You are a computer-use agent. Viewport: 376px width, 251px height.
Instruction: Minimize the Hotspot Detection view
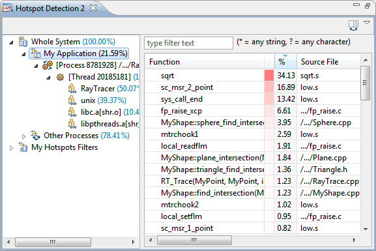pyautogui.click(x=356, y=5)
